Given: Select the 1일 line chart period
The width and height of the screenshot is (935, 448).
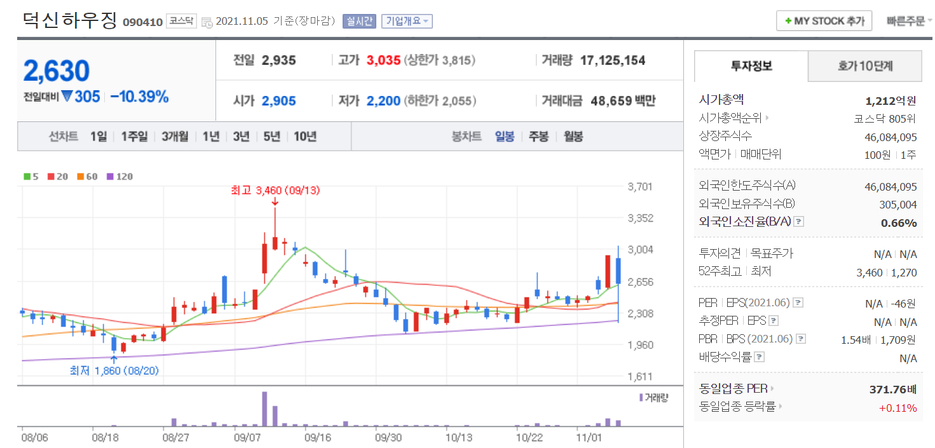Looking at the screenshot, I should point(99,136).
